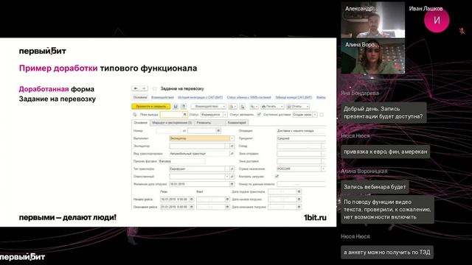Image resolution: width=472 pixels, height=265 pixels.
Task: Open the Экспедитор record with its open button
Action: [232, 146]
